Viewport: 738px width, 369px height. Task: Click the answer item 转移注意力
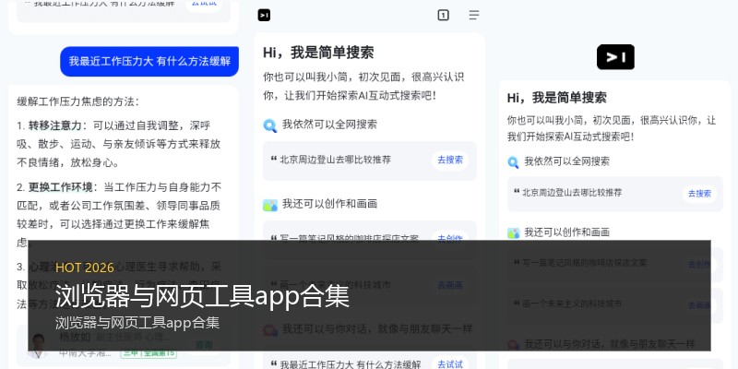[55, 125]
